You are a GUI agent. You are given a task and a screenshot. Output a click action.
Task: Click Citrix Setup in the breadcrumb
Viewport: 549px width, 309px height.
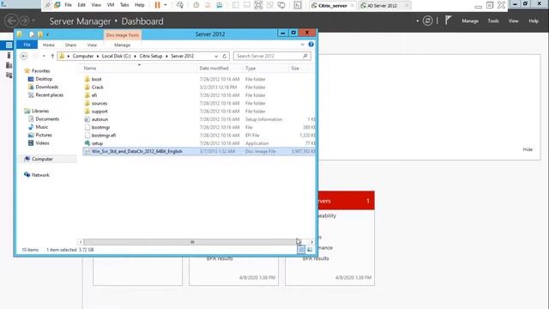coord(151,56)
